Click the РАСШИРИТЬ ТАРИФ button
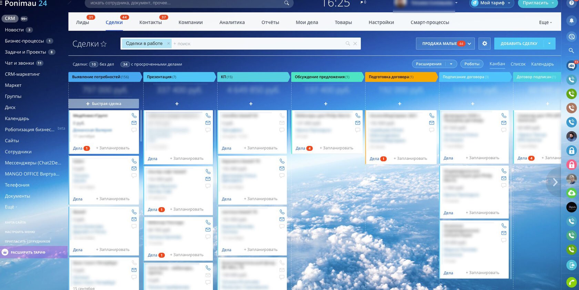 point(34,252)
